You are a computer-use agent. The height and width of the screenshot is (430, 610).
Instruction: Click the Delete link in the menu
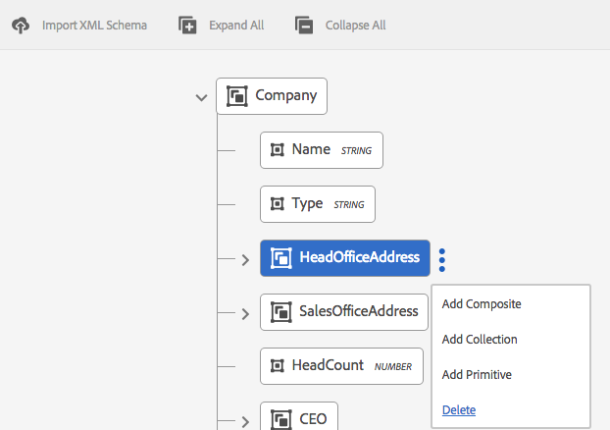(459, 410)
